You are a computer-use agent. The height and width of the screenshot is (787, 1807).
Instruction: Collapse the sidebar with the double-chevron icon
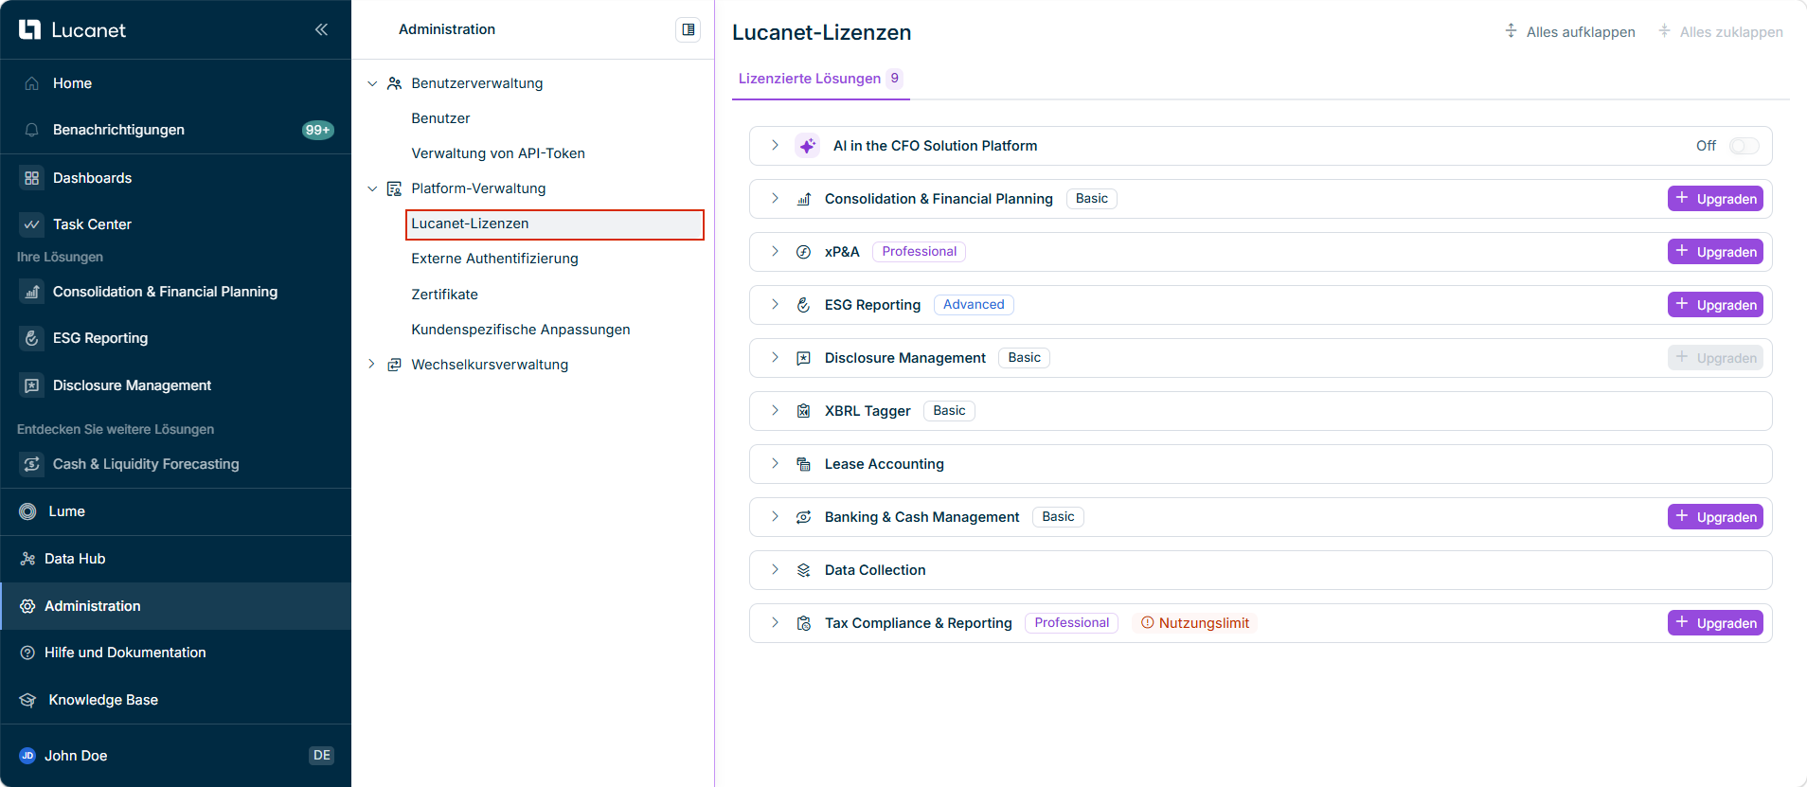point(321,29)
